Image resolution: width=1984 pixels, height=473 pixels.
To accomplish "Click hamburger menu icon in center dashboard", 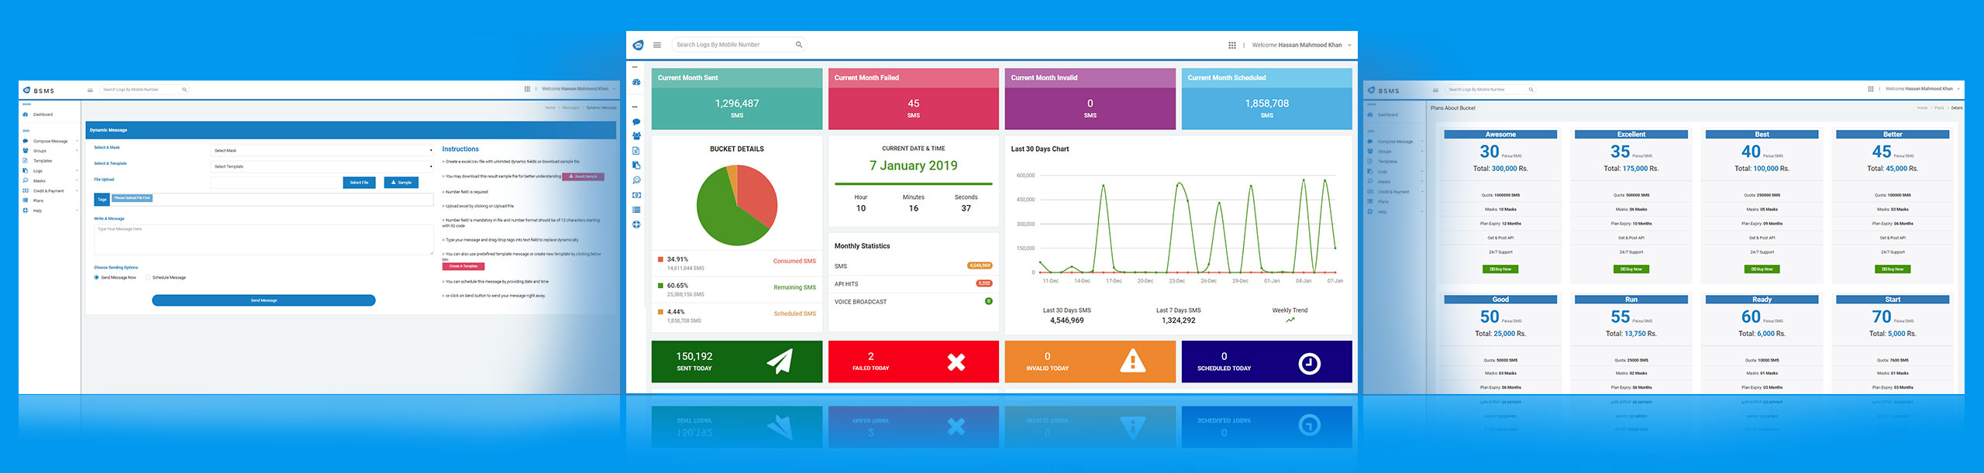I will (657, 45).
